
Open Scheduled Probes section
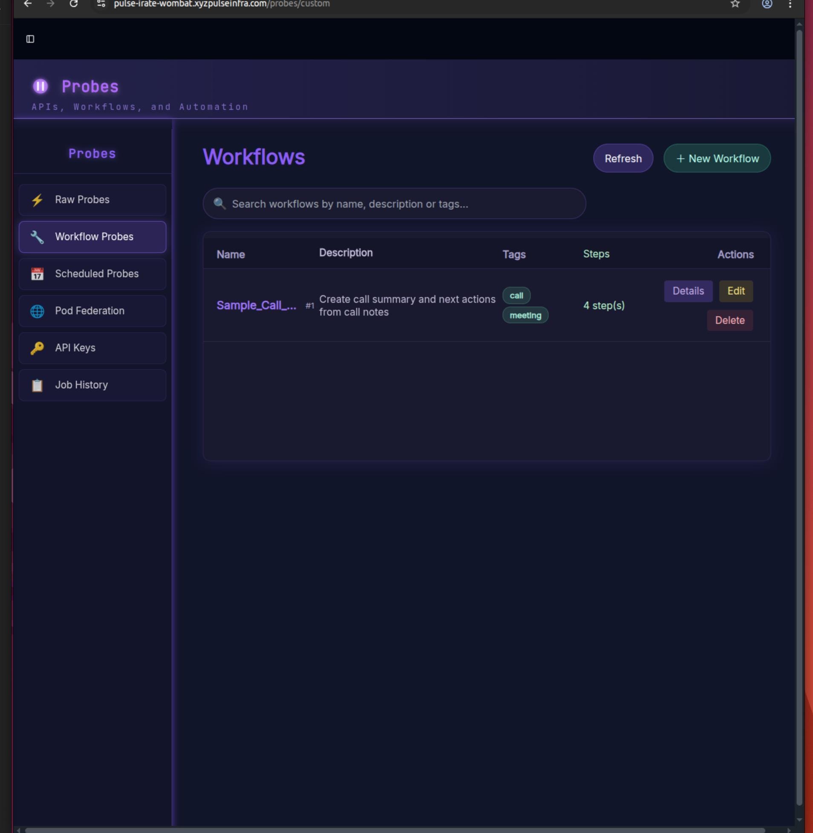(x=92, y=274)
